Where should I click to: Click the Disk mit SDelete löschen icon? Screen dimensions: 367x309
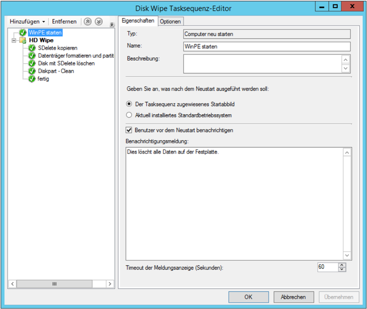[32, 64]
